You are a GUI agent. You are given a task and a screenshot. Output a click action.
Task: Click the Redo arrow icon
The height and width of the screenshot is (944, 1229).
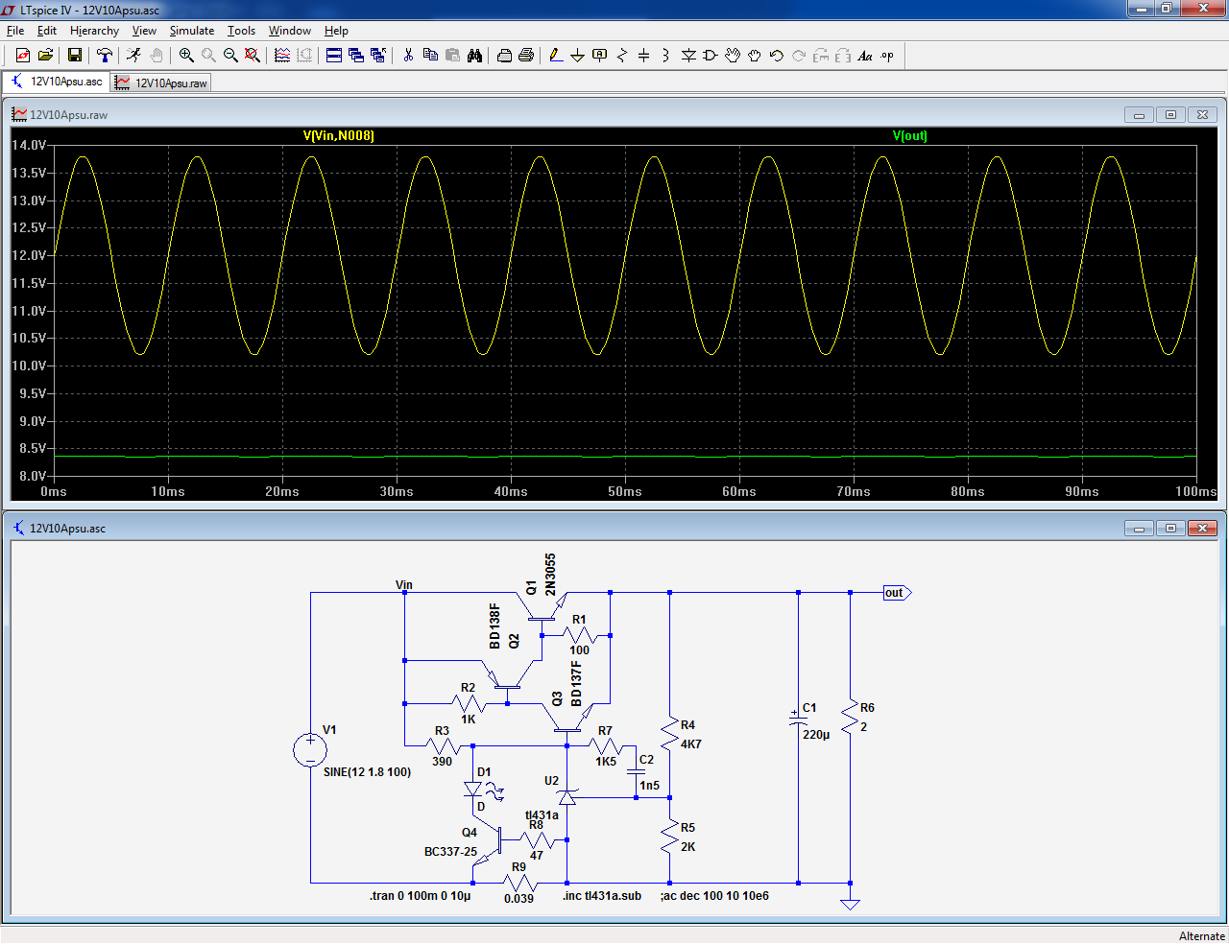pyautogui.click(x=799, y=56)
